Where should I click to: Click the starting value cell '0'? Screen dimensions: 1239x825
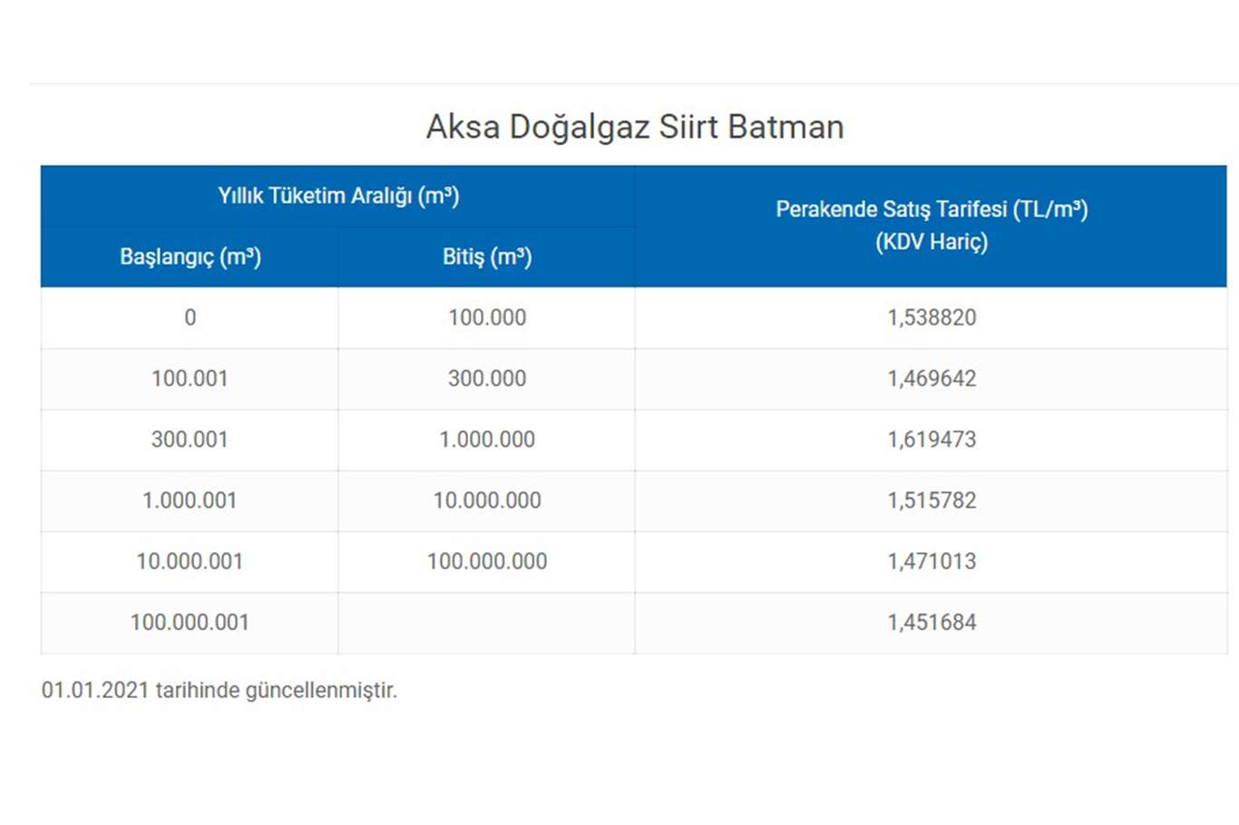pyautogui.click(x=190, y=318)
